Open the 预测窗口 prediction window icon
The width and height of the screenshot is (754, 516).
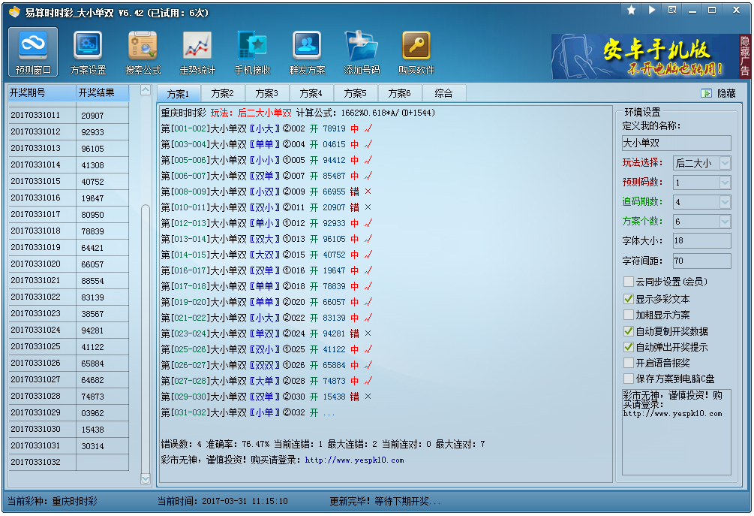tap(33, 53)
